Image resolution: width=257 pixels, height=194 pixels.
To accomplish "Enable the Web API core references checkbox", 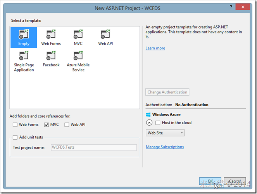I will click(67, 125).
